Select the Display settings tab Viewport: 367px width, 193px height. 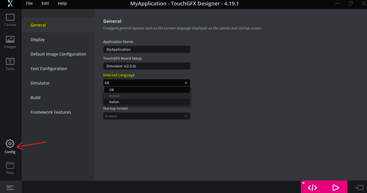[x=58, y=40]
